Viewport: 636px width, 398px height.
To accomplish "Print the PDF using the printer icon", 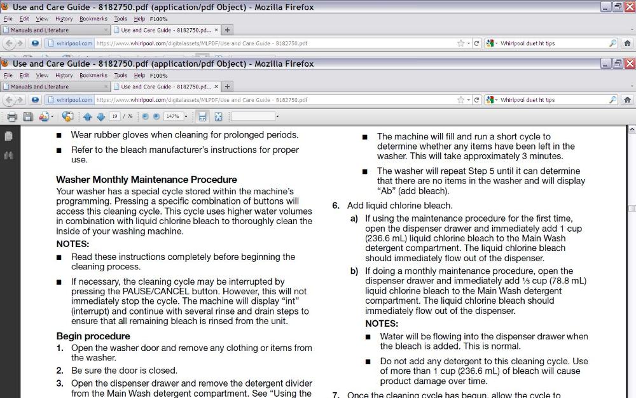I will pyautogui.click(x=11, y=117).
